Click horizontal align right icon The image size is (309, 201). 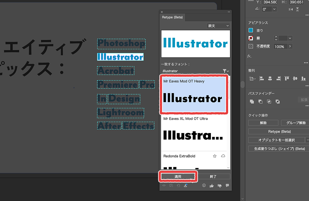[x=279, y=79]
